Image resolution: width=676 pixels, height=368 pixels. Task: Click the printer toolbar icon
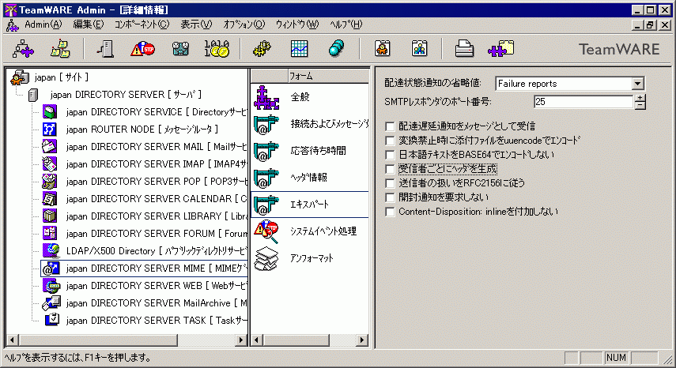pyautogui.click(x=464, y=49)
